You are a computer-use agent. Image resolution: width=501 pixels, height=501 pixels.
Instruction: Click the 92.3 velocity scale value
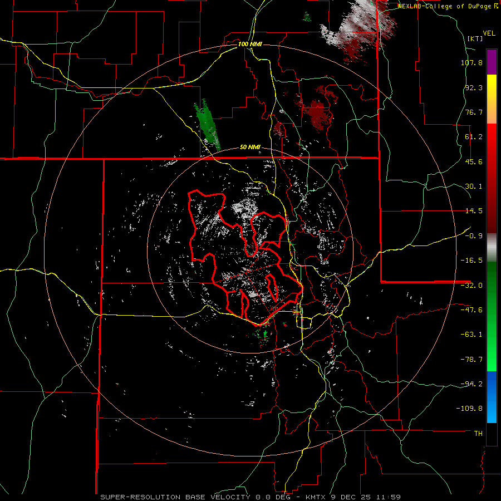coord(474,87)
